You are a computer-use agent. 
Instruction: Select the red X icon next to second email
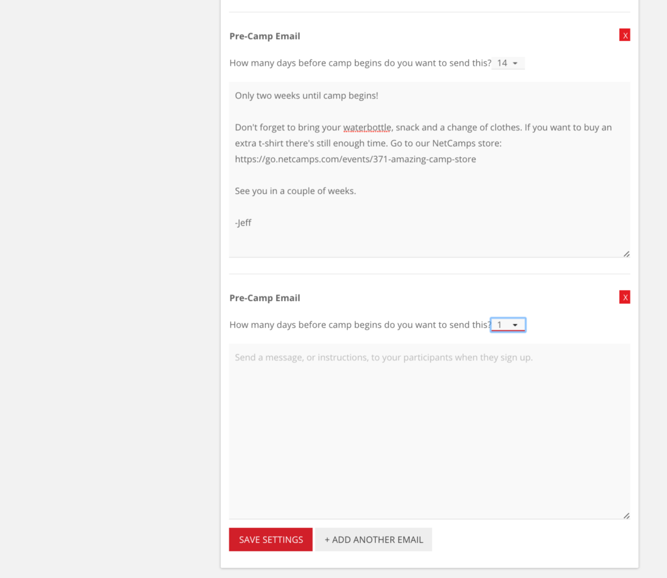pos(625,296)
